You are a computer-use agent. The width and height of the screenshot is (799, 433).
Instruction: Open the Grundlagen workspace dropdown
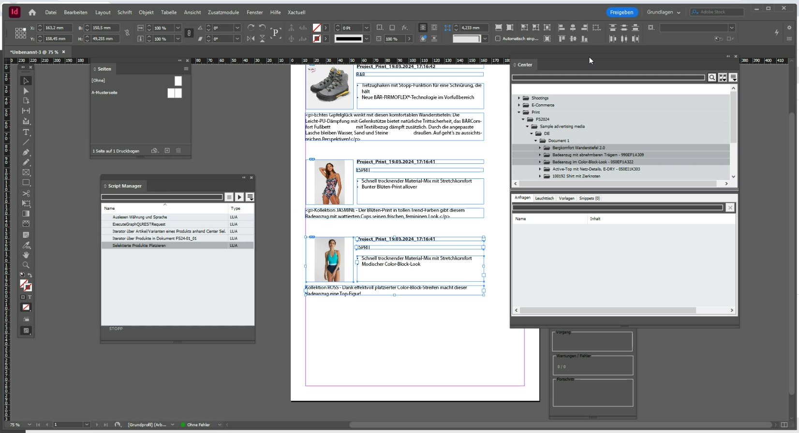click(x=664, y=12)
